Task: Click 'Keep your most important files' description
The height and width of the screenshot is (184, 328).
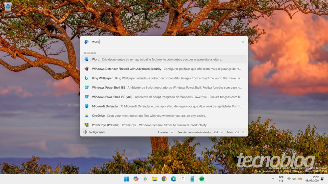Action: coord(157,115)
